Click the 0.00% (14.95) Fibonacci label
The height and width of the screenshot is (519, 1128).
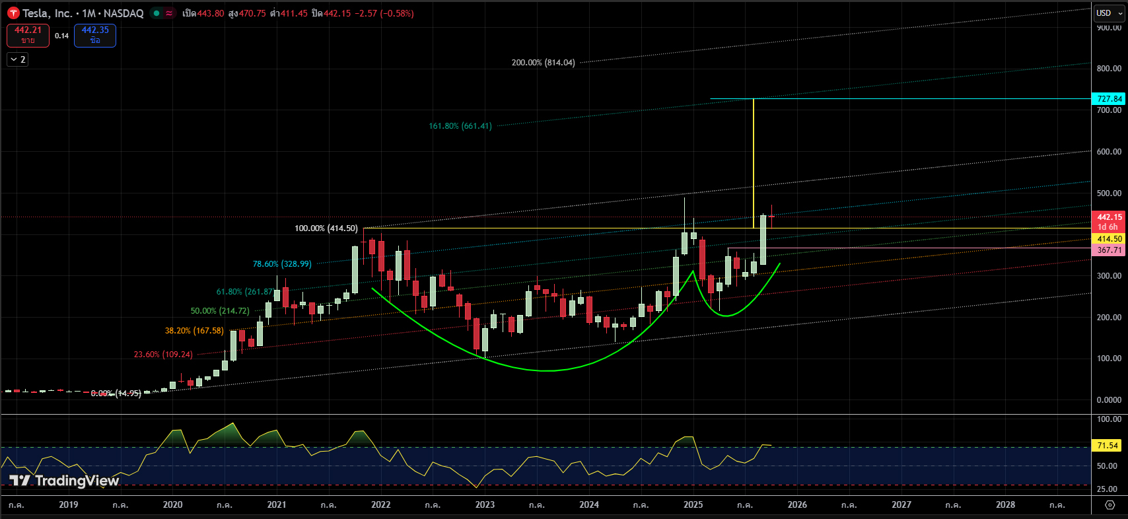tap(116, 394)
